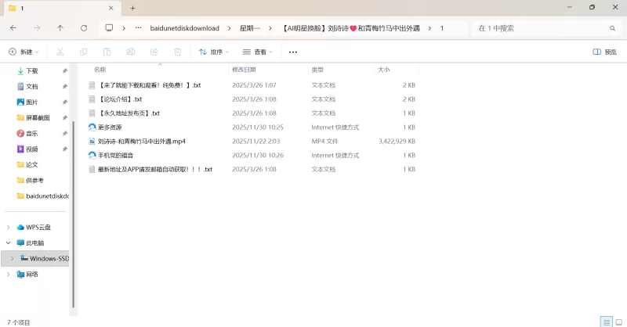This screenshot has width=627, height=327.
Task: Click the 新建 new button
Action: [x=24, y=52]
